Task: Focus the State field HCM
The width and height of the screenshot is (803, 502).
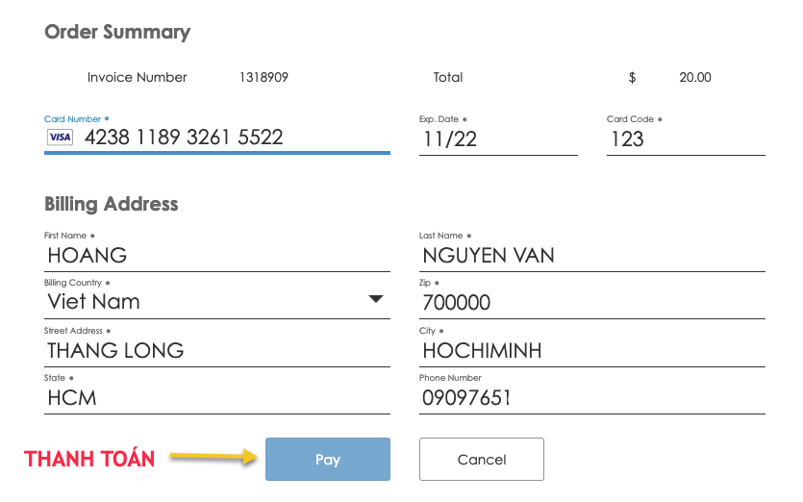Action: click(x=217, y=398)
